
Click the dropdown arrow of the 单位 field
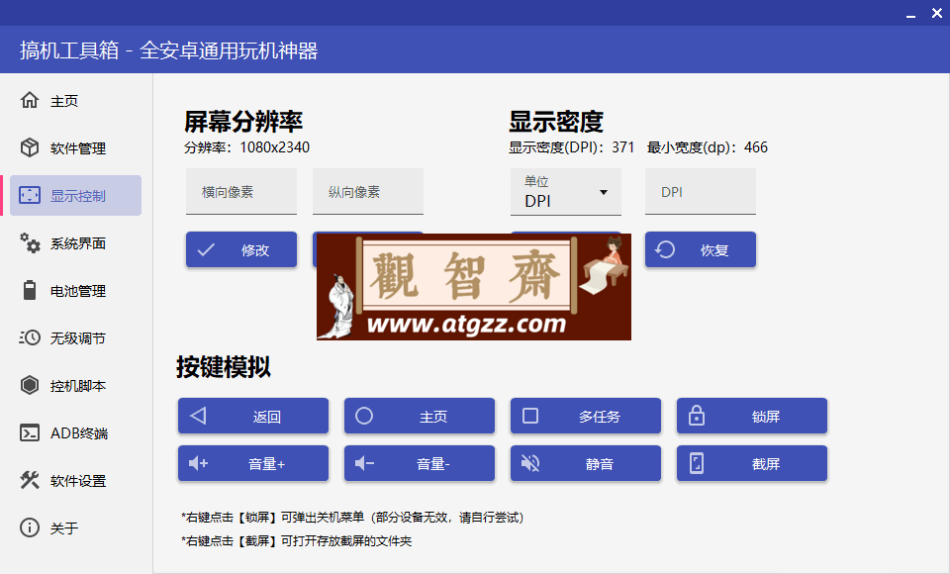click(604, 192)
